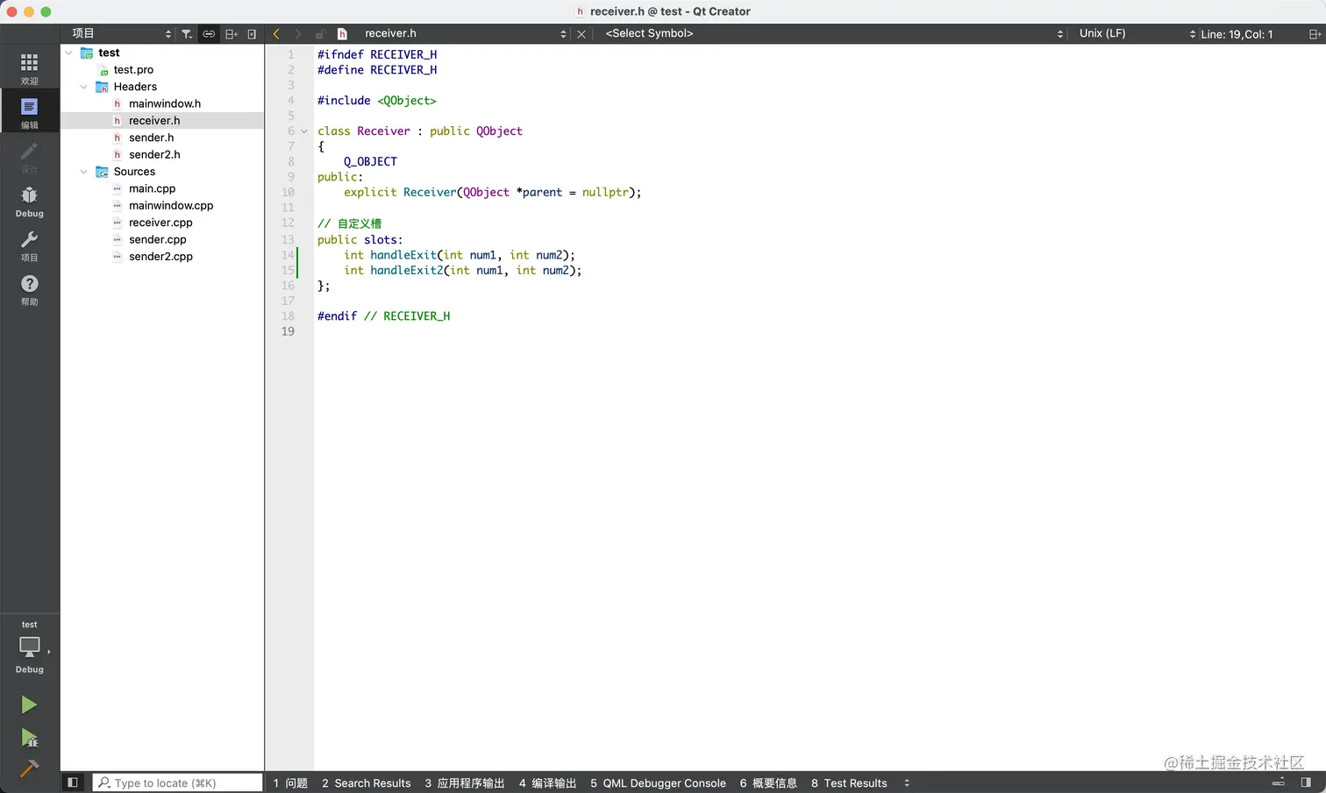Collapse the Headers folder
This screenshot has height=793, width=1326.
(84, 87)
